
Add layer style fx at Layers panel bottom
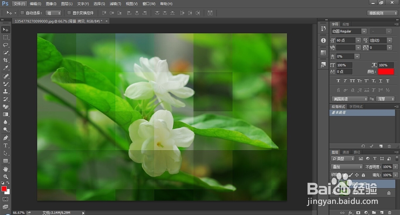pyautogui.click(x=350, y=213)
